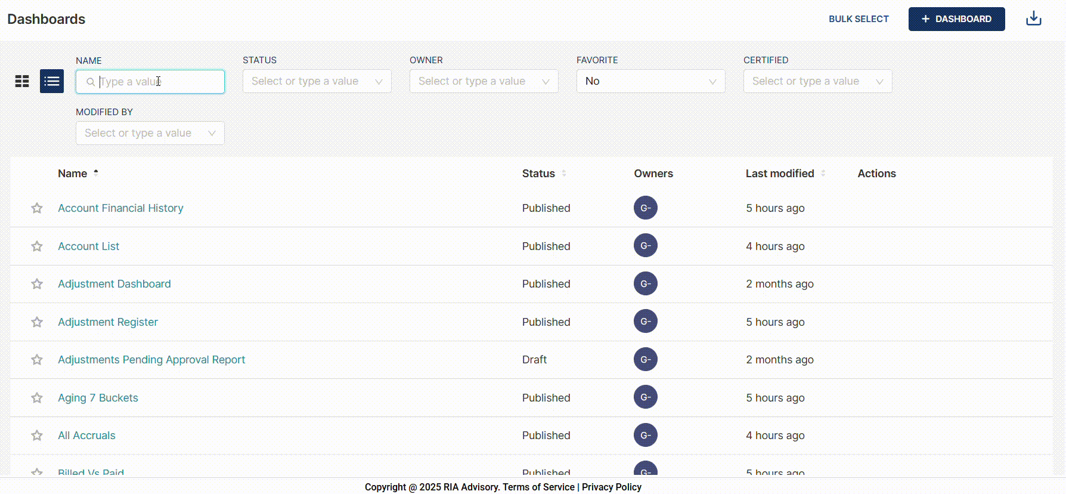Sort by Last modified column arrows
Viewport: 1066px width, 494px height.
click(x=823, y=174)
